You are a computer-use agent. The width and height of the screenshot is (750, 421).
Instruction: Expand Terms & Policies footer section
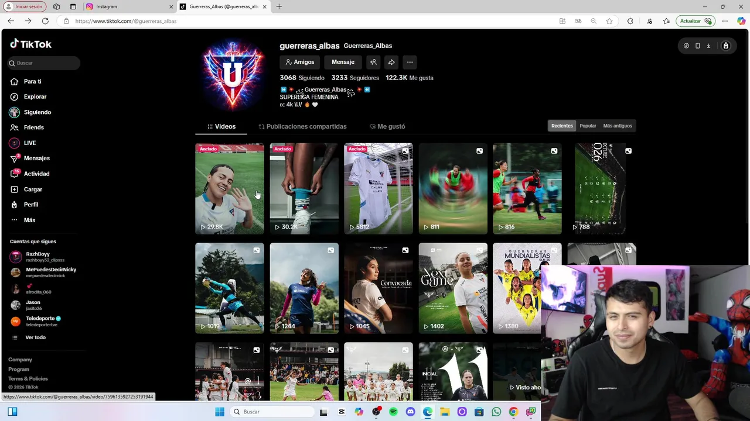point(28,378)
